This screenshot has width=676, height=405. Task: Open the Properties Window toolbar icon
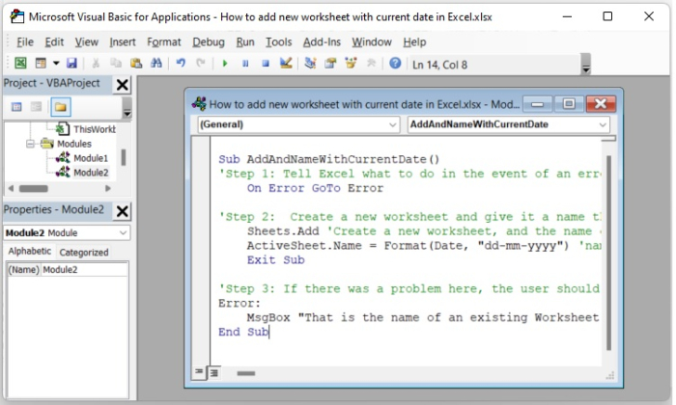pyautogui.click(x=330, y=64)
